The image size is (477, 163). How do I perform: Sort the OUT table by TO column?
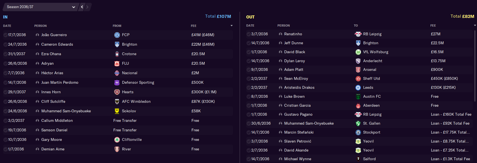(x=356, y=25)
